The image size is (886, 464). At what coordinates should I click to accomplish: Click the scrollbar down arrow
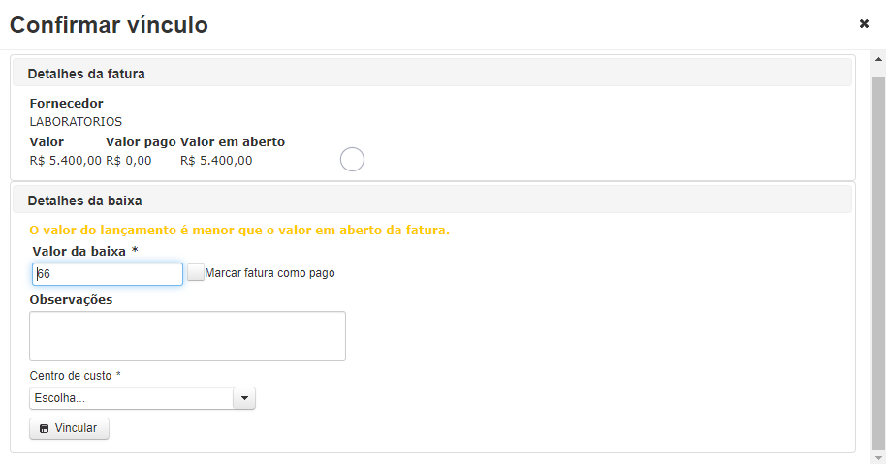coord(878,458)
